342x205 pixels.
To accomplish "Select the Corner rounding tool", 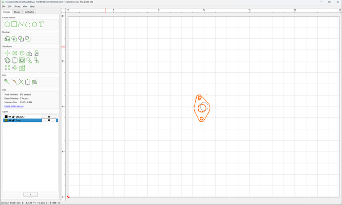I will coord(14,60).
